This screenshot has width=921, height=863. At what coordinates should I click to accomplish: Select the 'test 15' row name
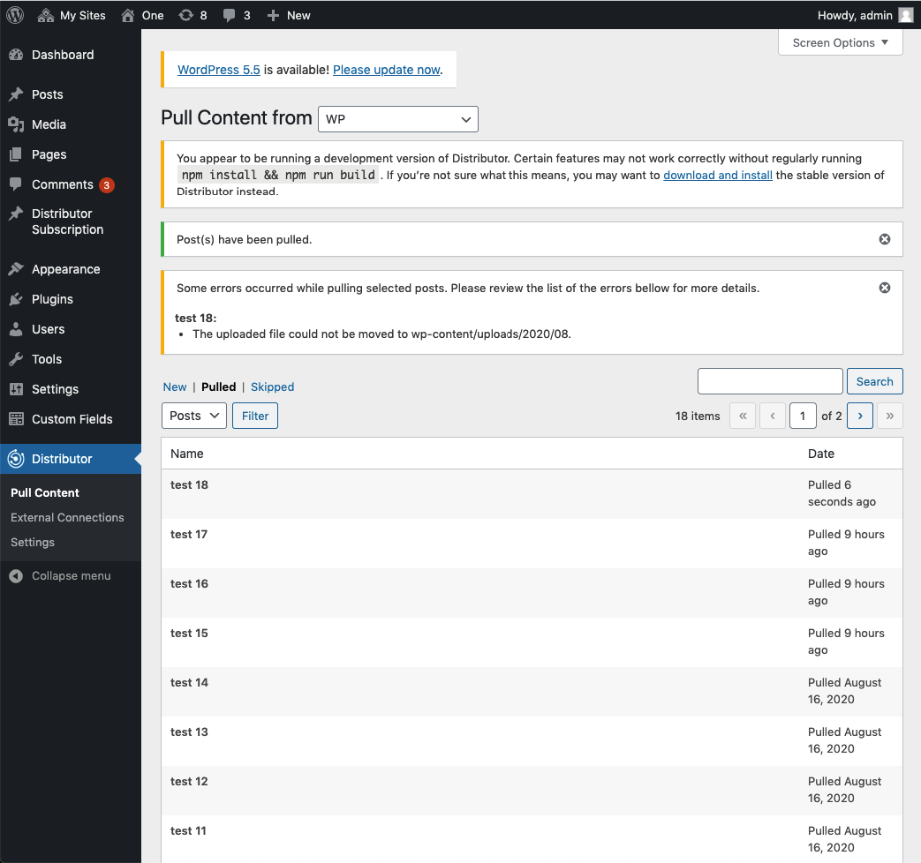[x=189, y=633]
